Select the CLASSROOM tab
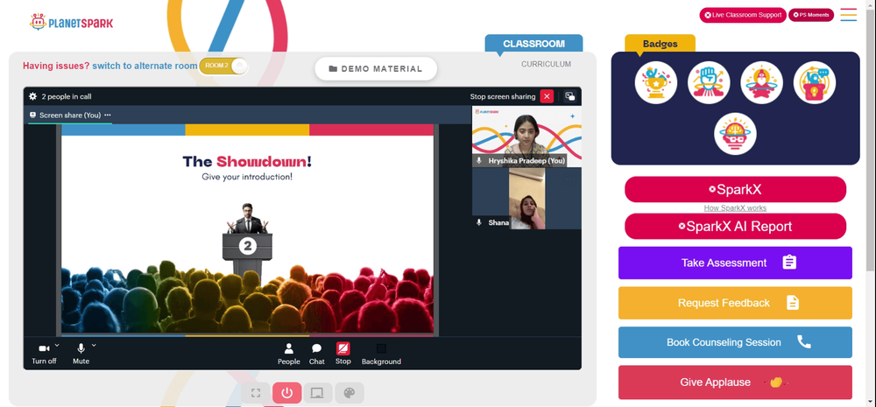The width and height of the screenshot is (876, 407). coord(533,44)
